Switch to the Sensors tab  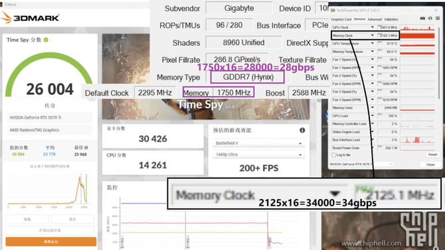359,19
